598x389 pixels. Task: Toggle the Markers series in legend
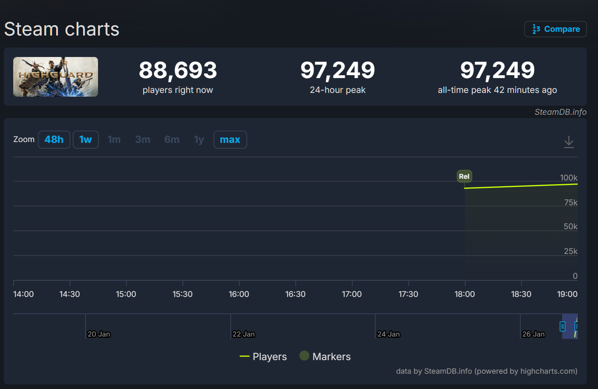[325, 356]
